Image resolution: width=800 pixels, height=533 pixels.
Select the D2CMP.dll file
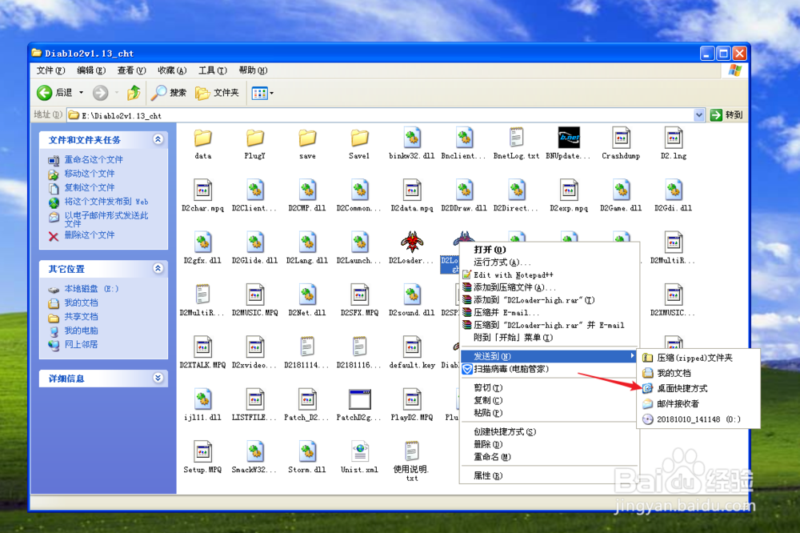pyautogui.click(x=307, y=196)
